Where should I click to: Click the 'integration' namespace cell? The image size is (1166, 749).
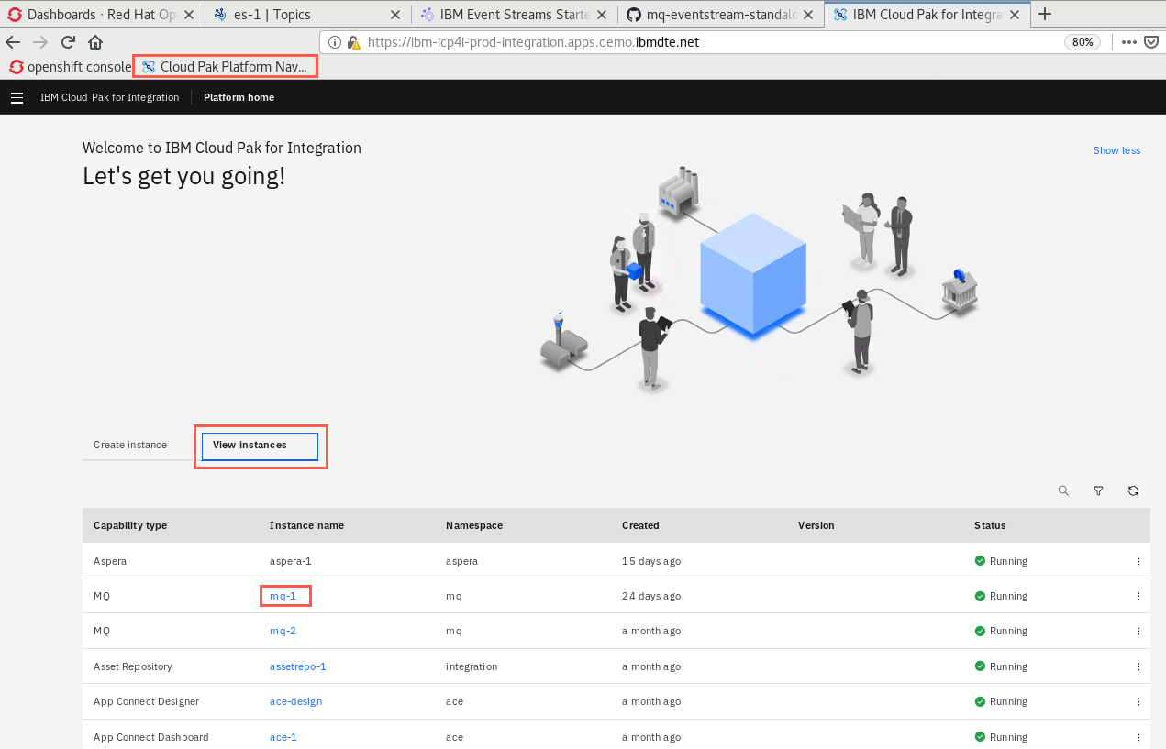click(x=472, y=666)
